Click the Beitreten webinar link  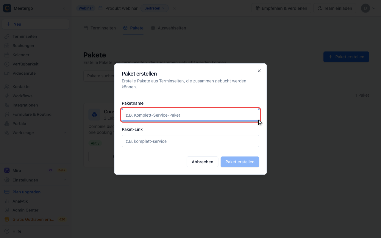point(154,8)
